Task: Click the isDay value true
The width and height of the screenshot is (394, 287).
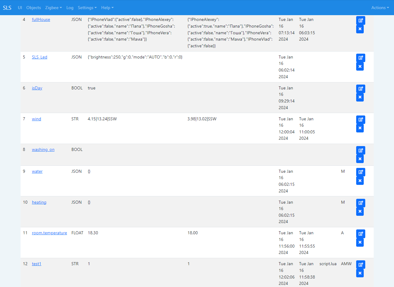Action: [91, 88]
